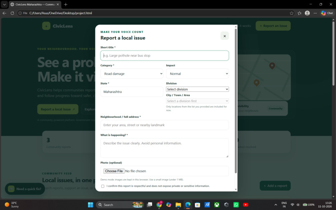Click the CivicLens logo in page header
The image size is (336, 210).
[58, 26]
